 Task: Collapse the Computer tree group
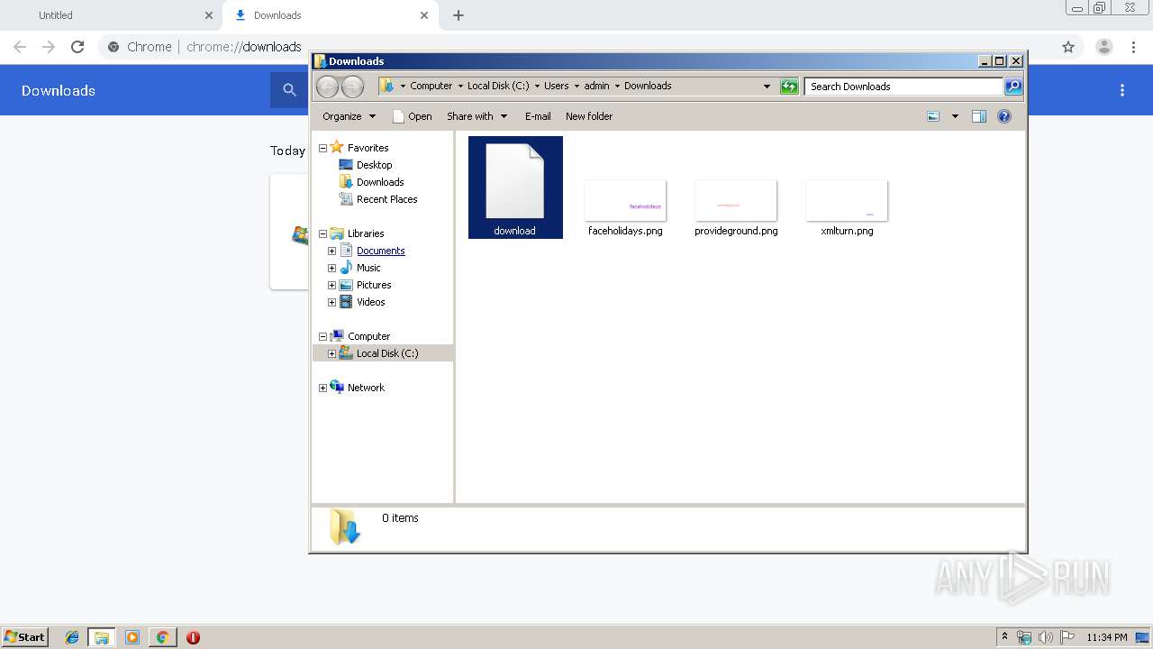click(322, 336)
